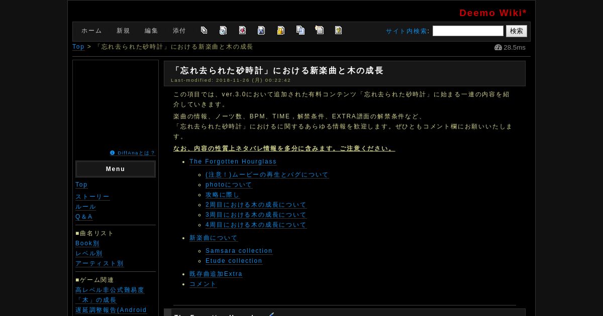Viewport: 603px width, 316px height.
Task: Jump to 攻略に際し section
Action: pyautogui.click(x=223, y=195)
